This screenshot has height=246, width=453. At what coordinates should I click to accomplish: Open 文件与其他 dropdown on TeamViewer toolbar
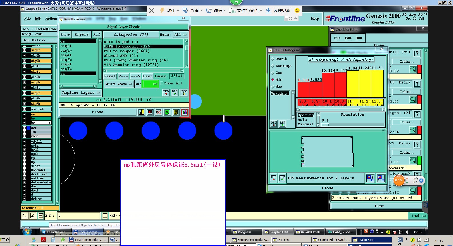pyautogui.click(x=245, y=10)
